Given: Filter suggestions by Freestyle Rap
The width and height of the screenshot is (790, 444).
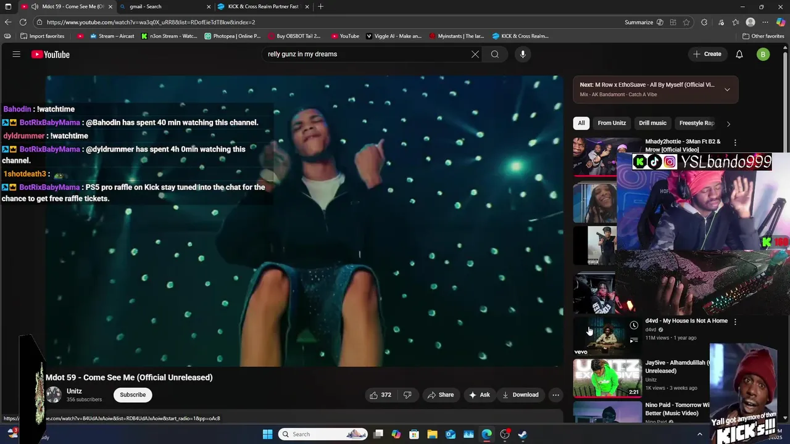Looking at the screenshot, I should [696, 123].
